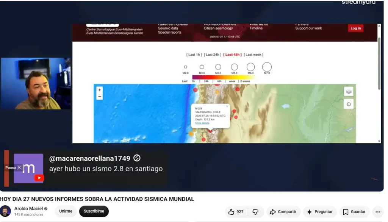Like the video with 927 likes

pyautogui.click(x=236, y=212)
